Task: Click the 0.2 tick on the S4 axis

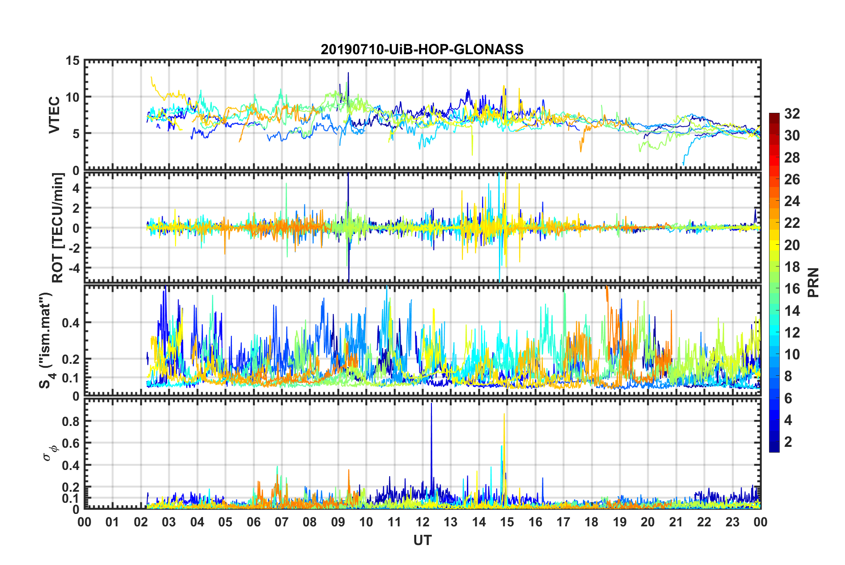Action: click(71, 359)
